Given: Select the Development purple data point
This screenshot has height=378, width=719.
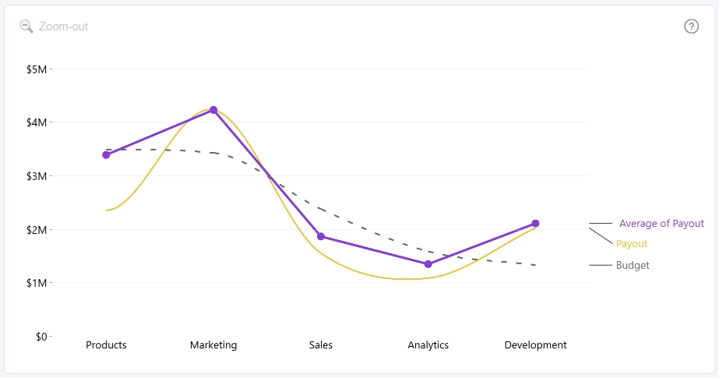Looking at the screenshot, I should [536, 224].
